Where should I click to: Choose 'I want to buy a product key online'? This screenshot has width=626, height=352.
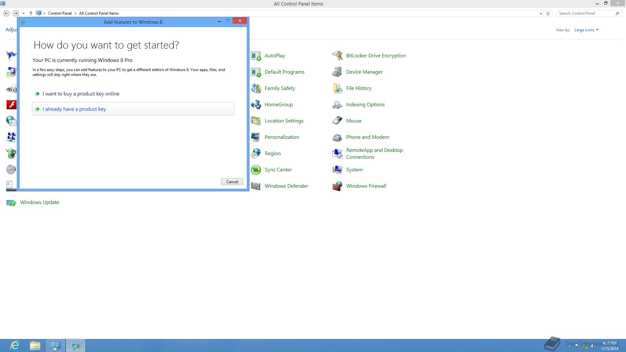pos(133,94)
